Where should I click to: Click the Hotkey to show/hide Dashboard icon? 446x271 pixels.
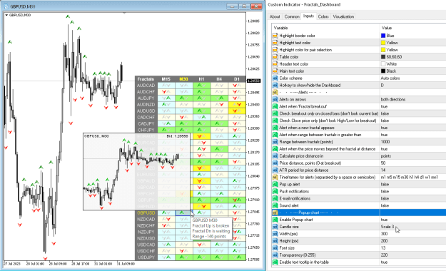pos(275,85)
